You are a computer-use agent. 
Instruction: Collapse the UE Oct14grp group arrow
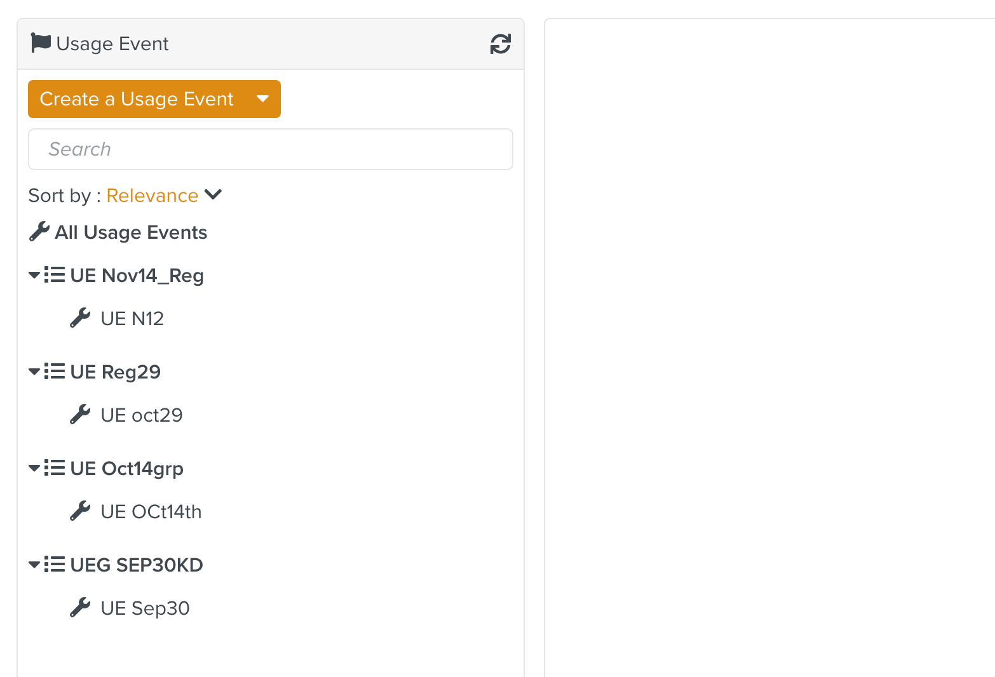point(34,468)
